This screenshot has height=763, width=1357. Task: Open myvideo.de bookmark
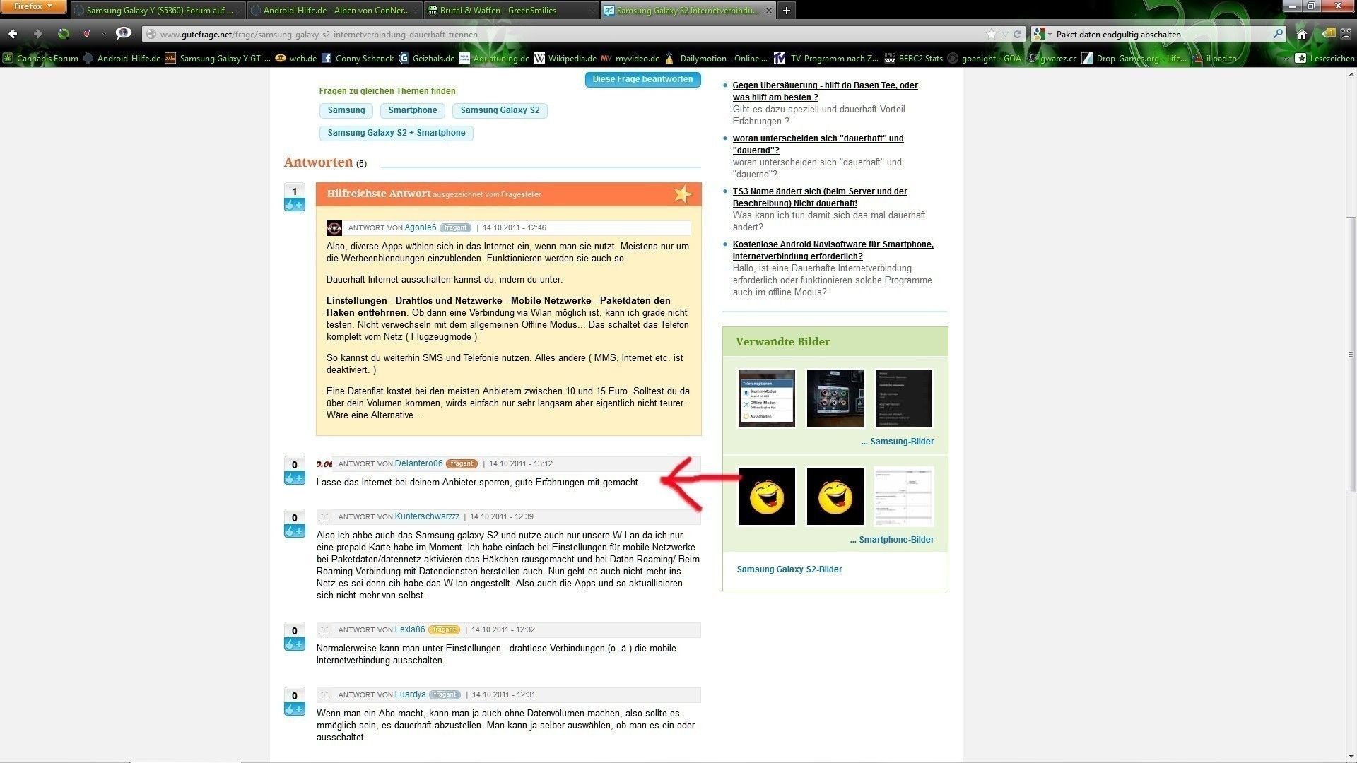pos(630,59)
